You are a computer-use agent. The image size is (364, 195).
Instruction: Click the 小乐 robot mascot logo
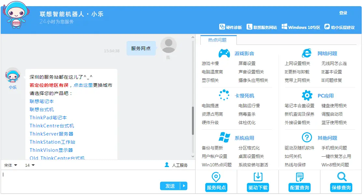click(x=16, y=15)
